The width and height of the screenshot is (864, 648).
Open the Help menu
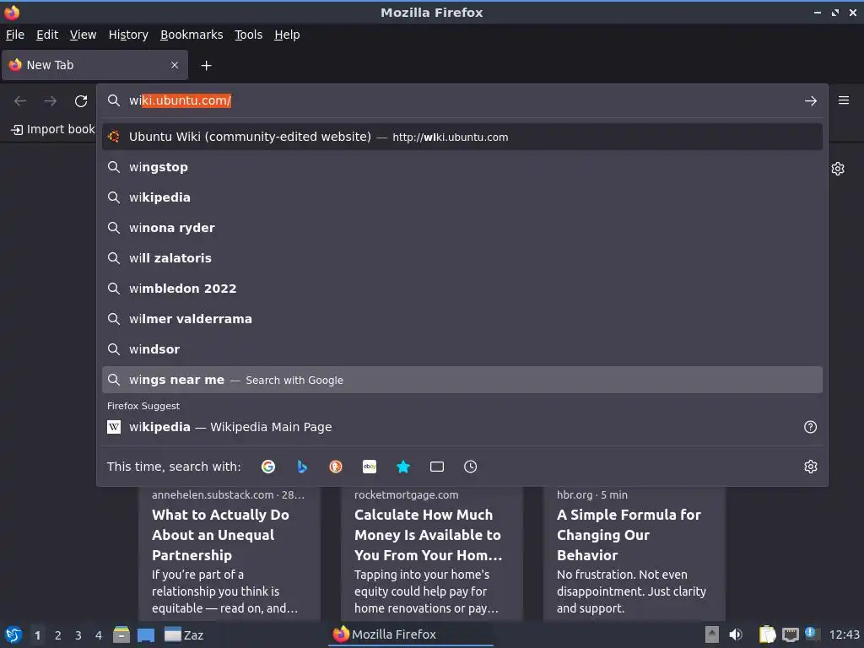pos(287,35)
